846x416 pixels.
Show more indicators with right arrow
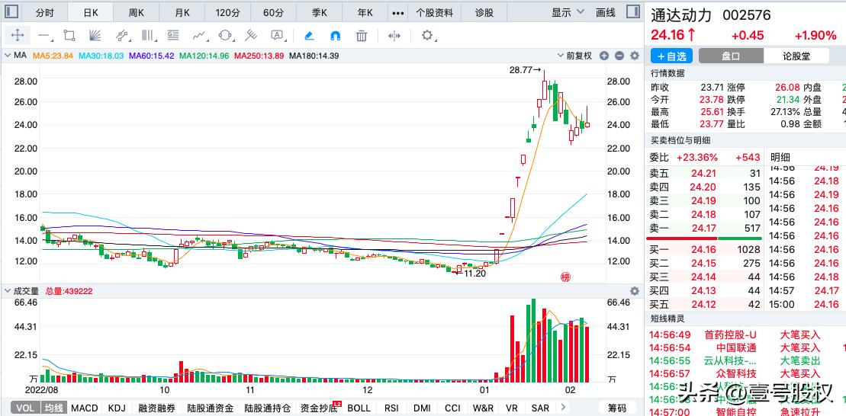[x=563, y=408]
